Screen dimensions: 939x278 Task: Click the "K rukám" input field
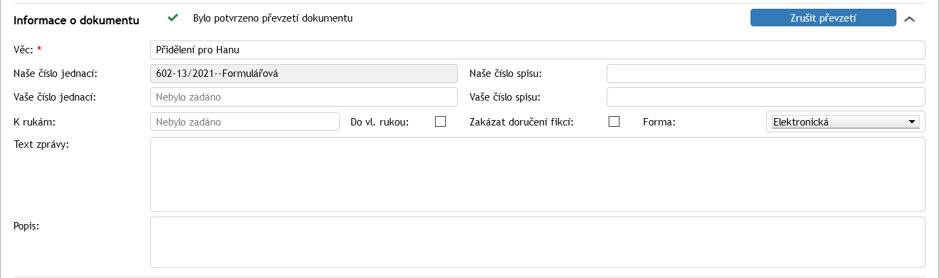[x=245, y=121]
